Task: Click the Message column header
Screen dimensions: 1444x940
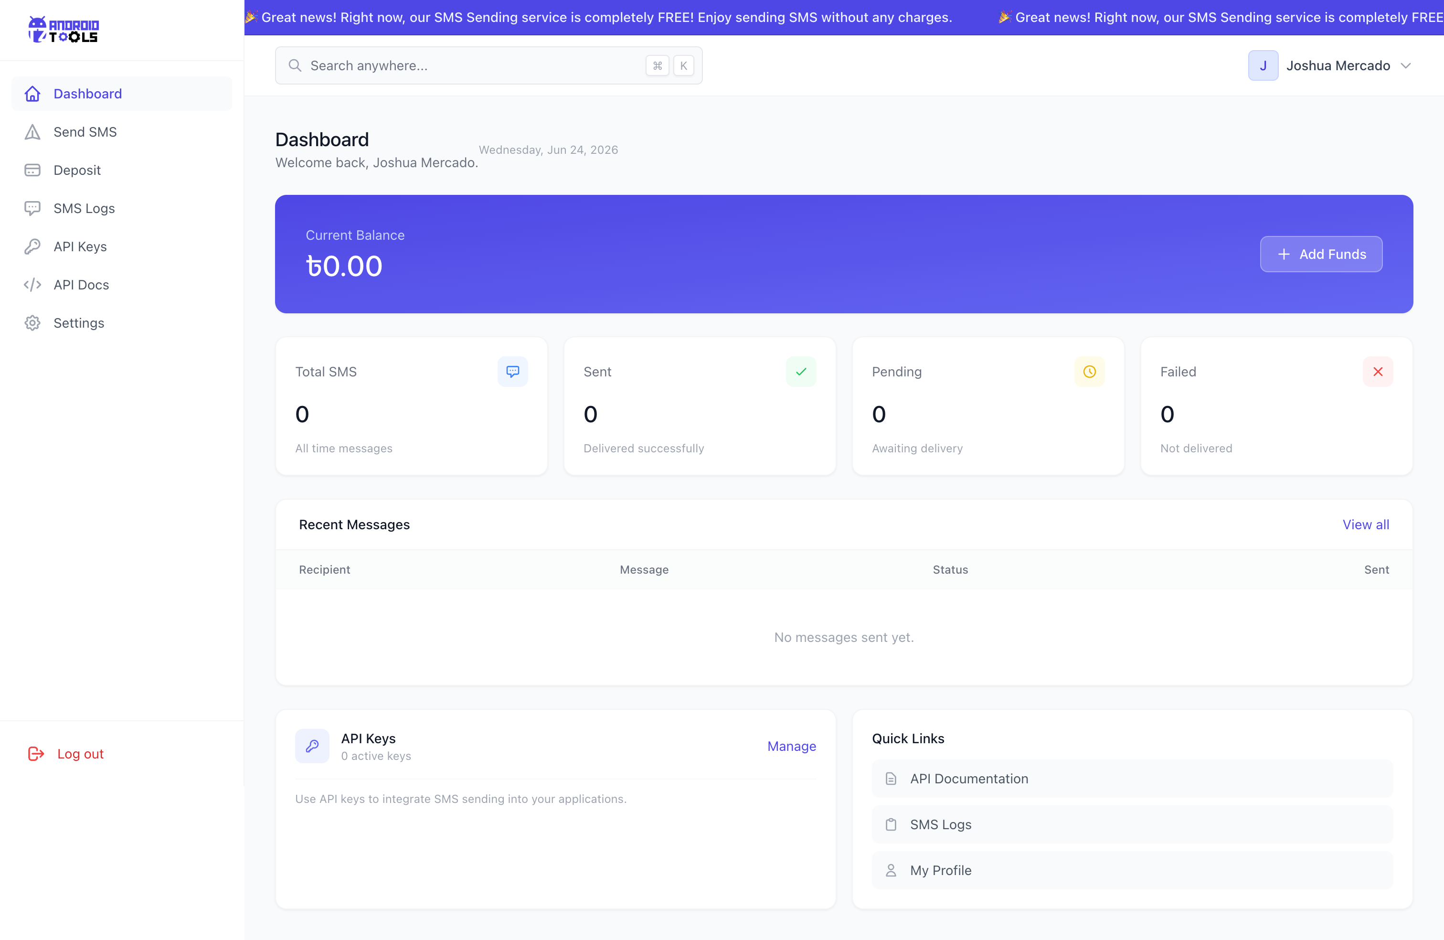Action: [x=644, y=569]
